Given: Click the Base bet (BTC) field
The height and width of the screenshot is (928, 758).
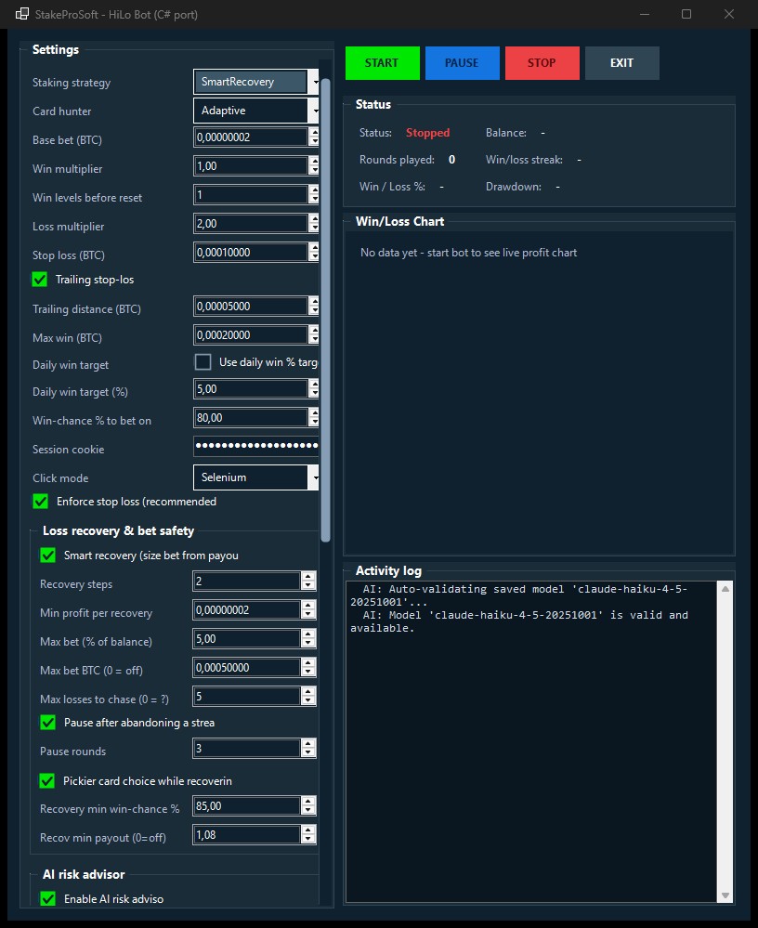Looking at the screenshot, I should pos(251,137).
